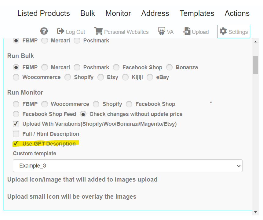Click the vertical scrollbar thumb
This screenshot has height=220, width=263.
(x=255, y=65)
